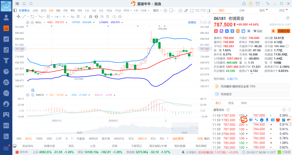This screenshot has height=155, width=292.
Task: Close the BOLL indicator with X icon
Action: pyautogui.click(x=32, y=22)
